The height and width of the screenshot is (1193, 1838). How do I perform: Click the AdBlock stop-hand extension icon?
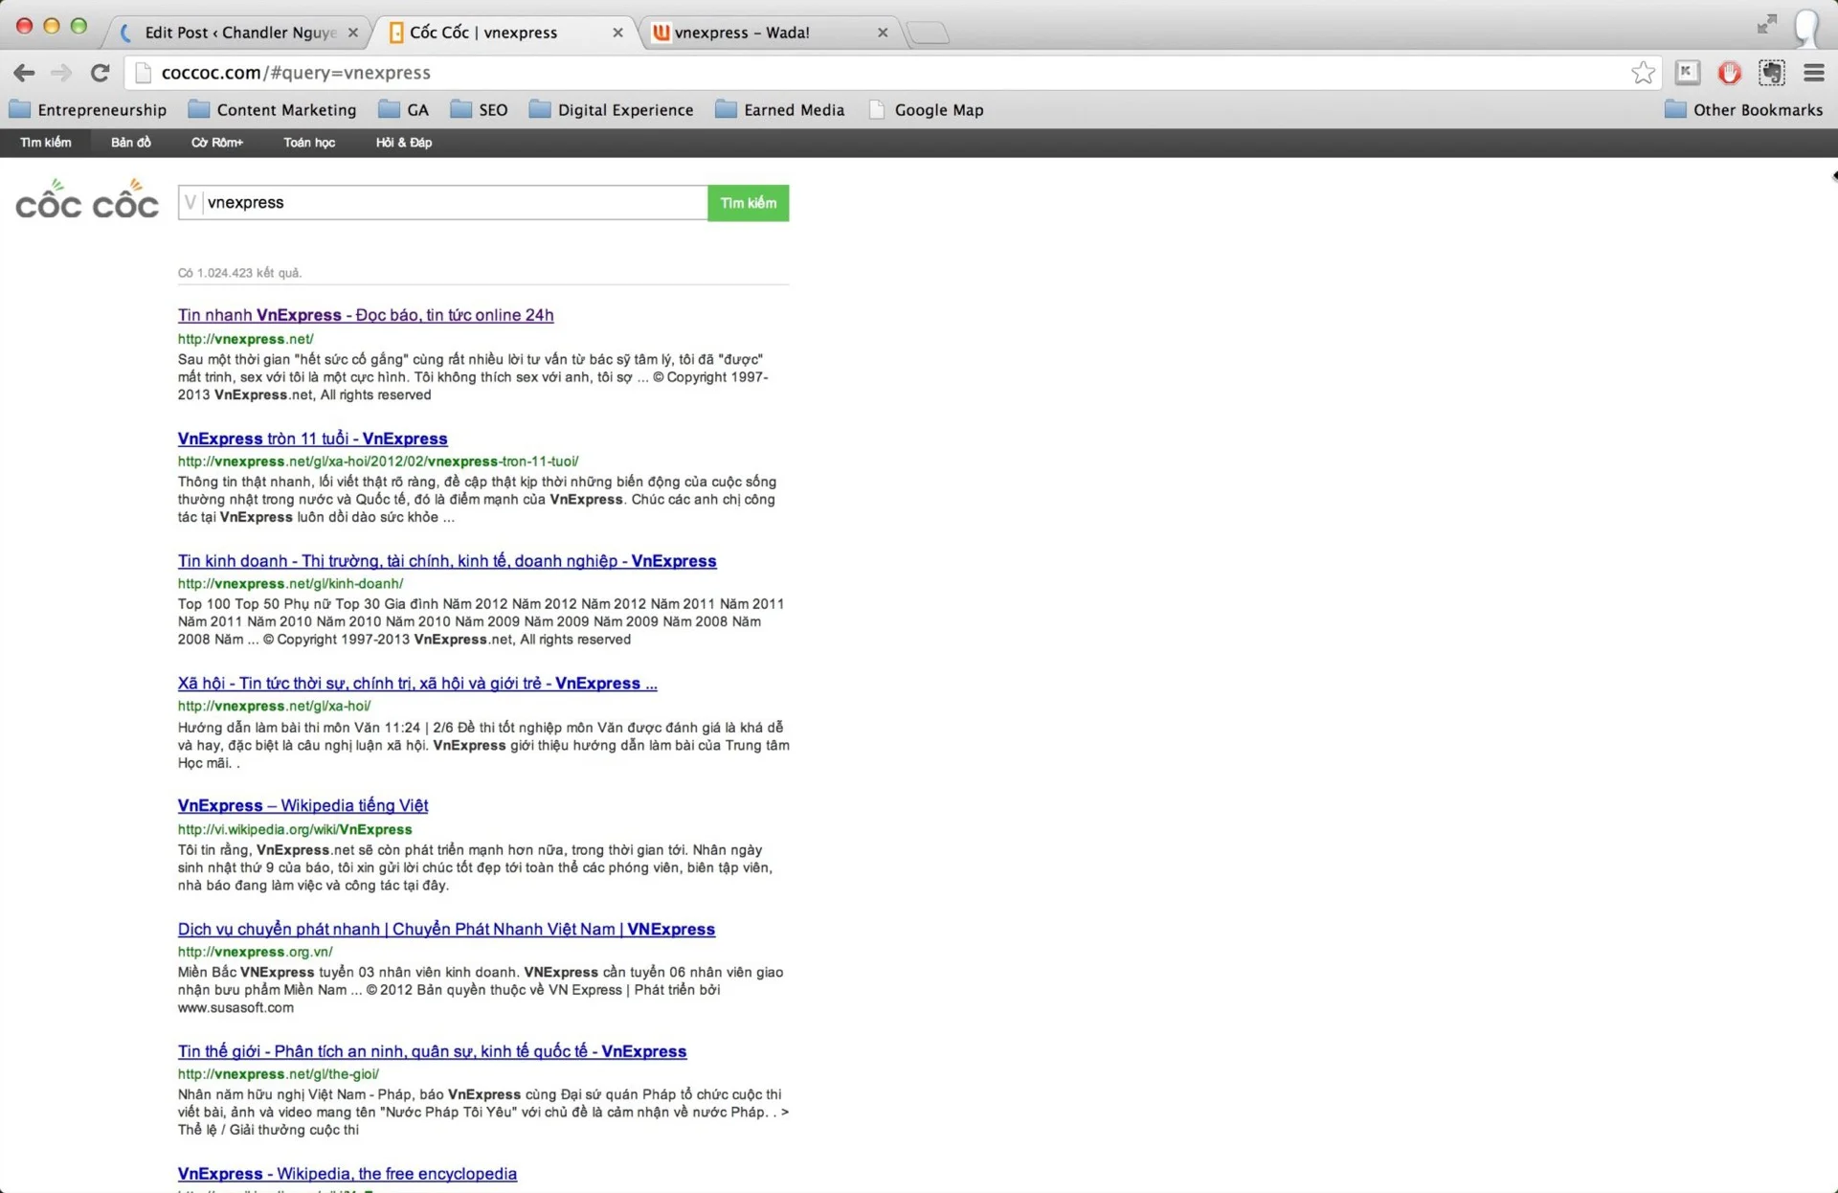[1729, 73]
